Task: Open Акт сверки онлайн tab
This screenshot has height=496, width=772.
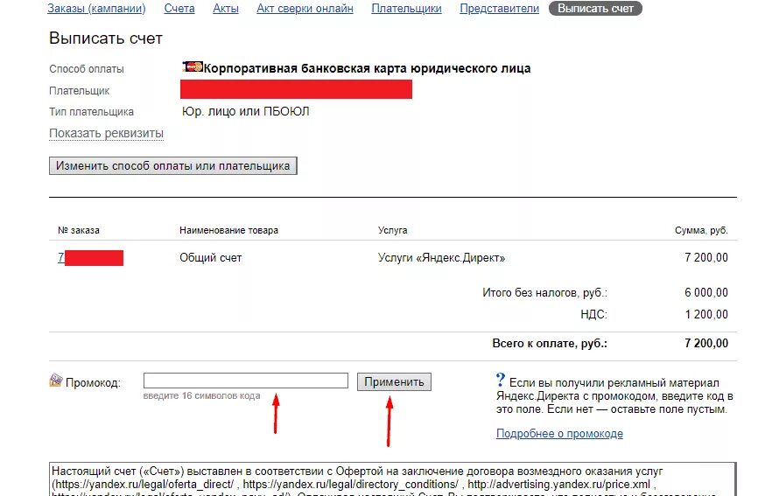Action: [x=305, y=9]
